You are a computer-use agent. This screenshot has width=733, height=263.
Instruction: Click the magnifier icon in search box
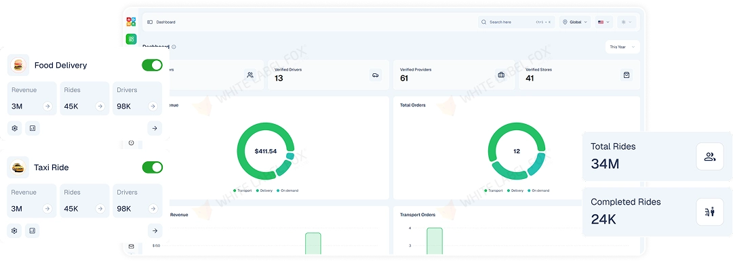coord(484,22)
